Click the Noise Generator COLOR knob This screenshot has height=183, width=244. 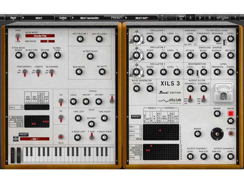tap(136, 88)
